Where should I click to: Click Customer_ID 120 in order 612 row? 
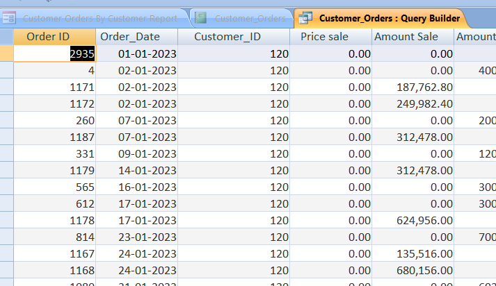[234, 204]
